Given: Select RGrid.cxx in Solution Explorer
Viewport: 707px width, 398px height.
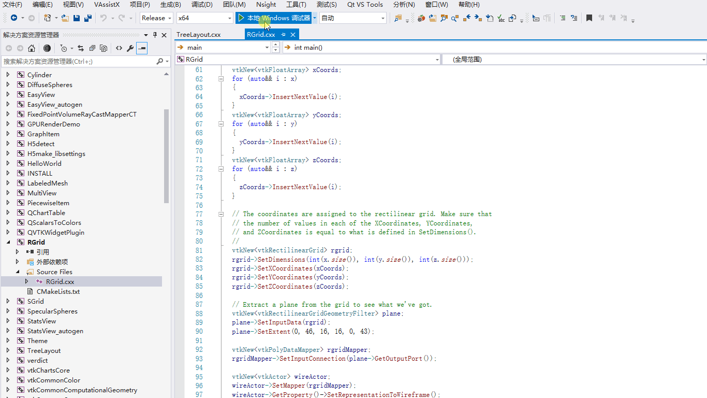Looking at the screenshot, I should (60, 281).
